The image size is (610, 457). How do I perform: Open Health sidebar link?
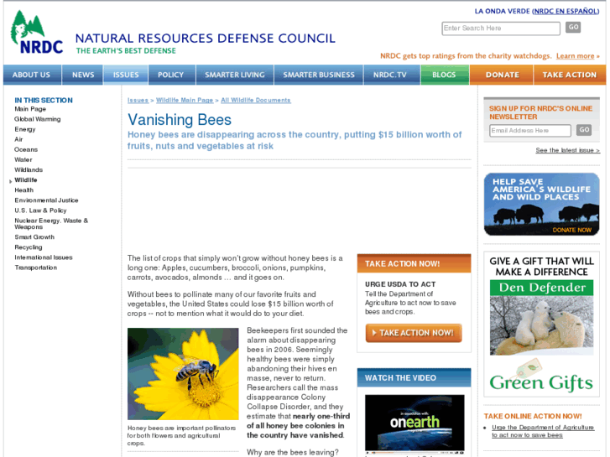pyautogui.click(x=23, y=190)
